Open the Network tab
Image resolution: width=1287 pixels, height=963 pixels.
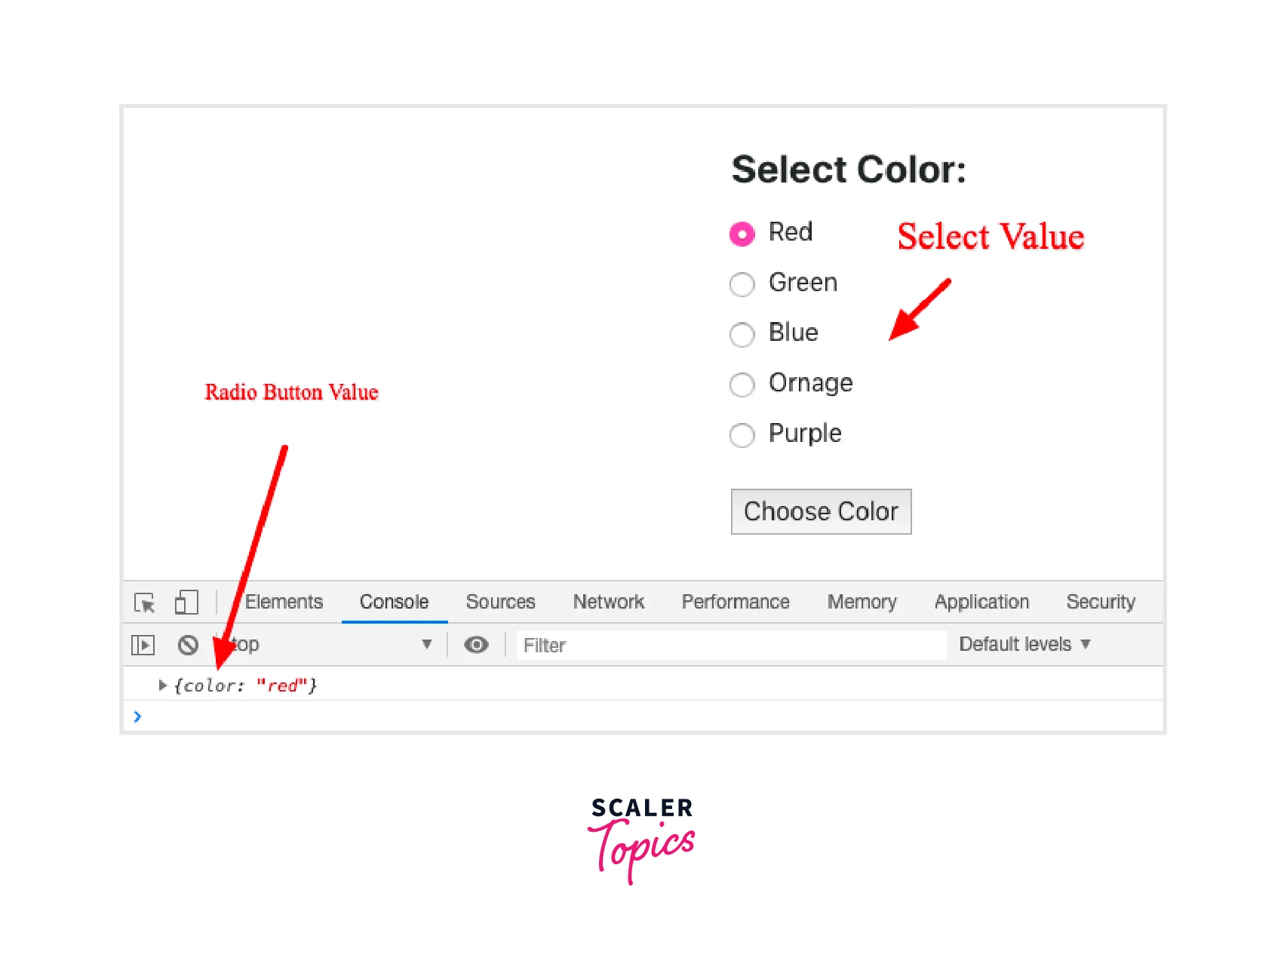tap(608, 602)
